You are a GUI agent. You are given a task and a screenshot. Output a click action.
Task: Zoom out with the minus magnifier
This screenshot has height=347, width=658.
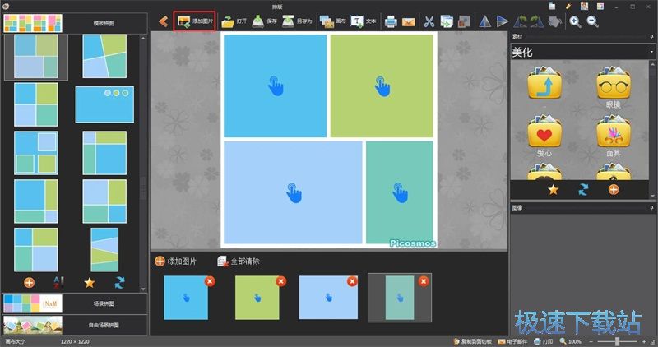pyautogui.click(x=592, y=22)
